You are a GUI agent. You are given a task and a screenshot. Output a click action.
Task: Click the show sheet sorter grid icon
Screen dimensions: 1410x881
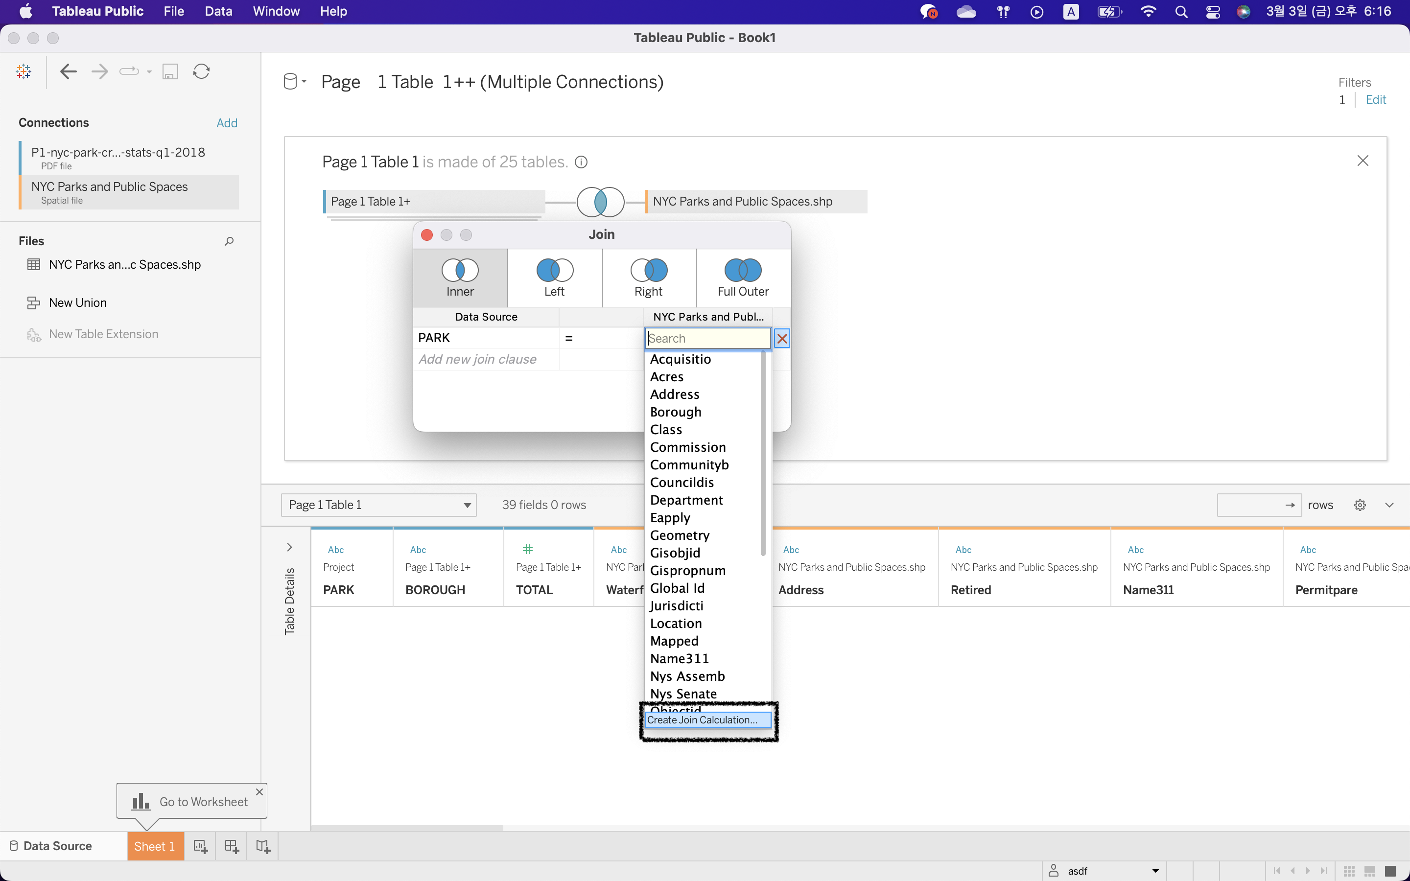tap(1349, 871)
